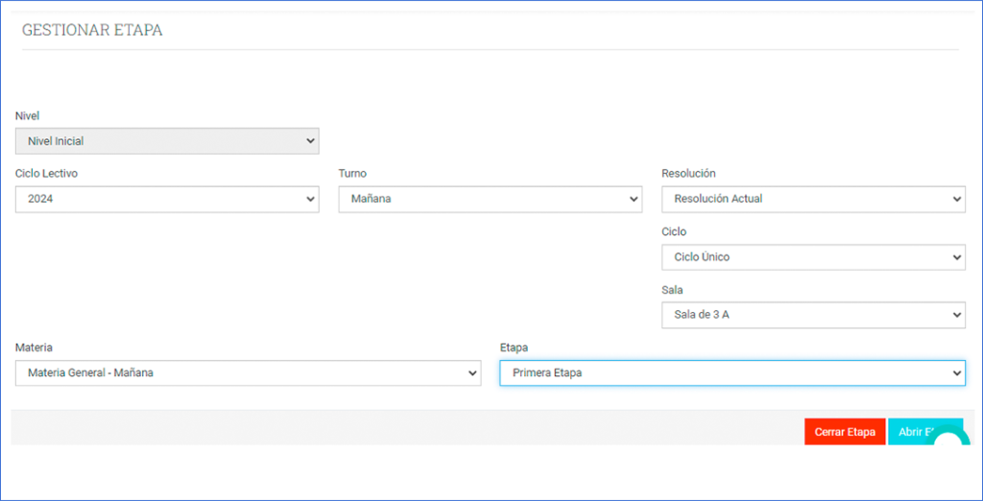
Task: Click the Materia field label
Action: click(x=34, y=347)
